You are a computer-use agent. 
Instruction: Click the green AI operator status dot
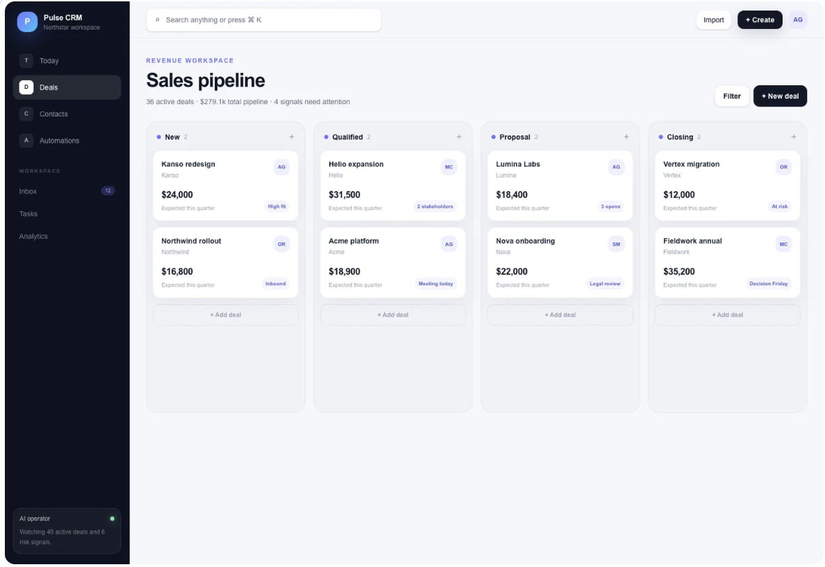click(112, 518)
